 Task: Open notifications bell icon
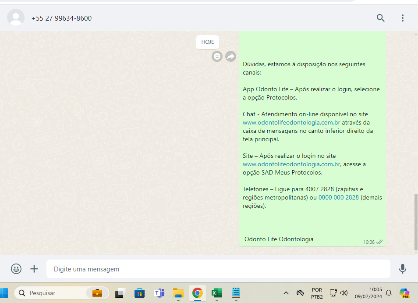pyautogui.click(x=389, y=293)
